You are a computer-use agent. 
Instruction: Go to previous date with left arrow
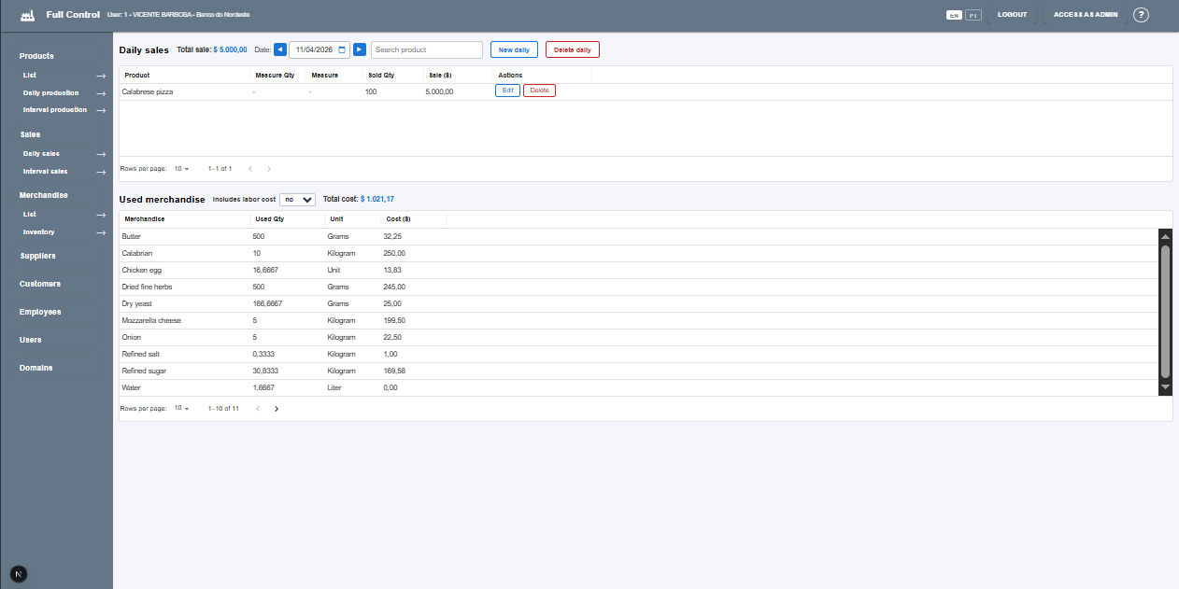coord(280,49)
